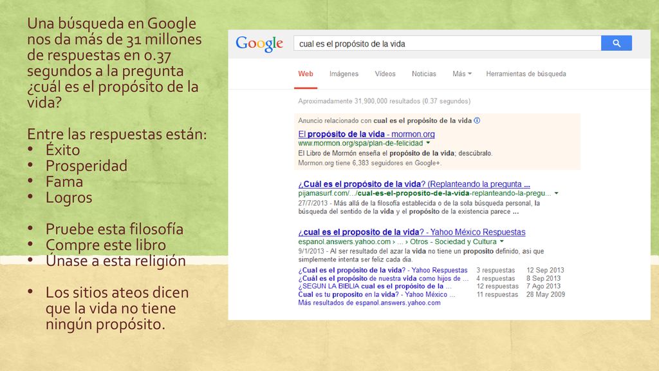Expand arrow next to mormon.org/spa/plan-de-felicidad URL
This screenshot has height=371, width=659.
tap(428, 143)
